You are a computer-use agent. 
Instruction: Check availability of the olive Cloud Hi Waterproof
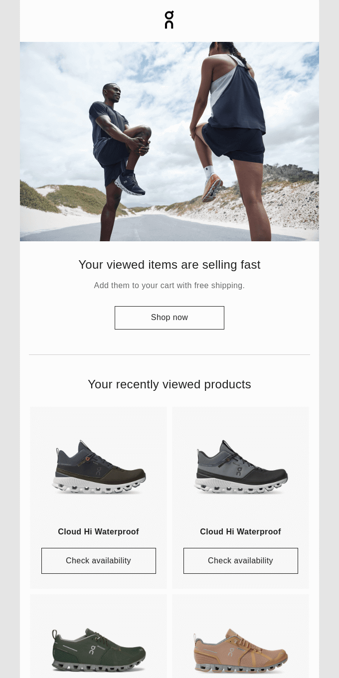(x=98, y=560)
